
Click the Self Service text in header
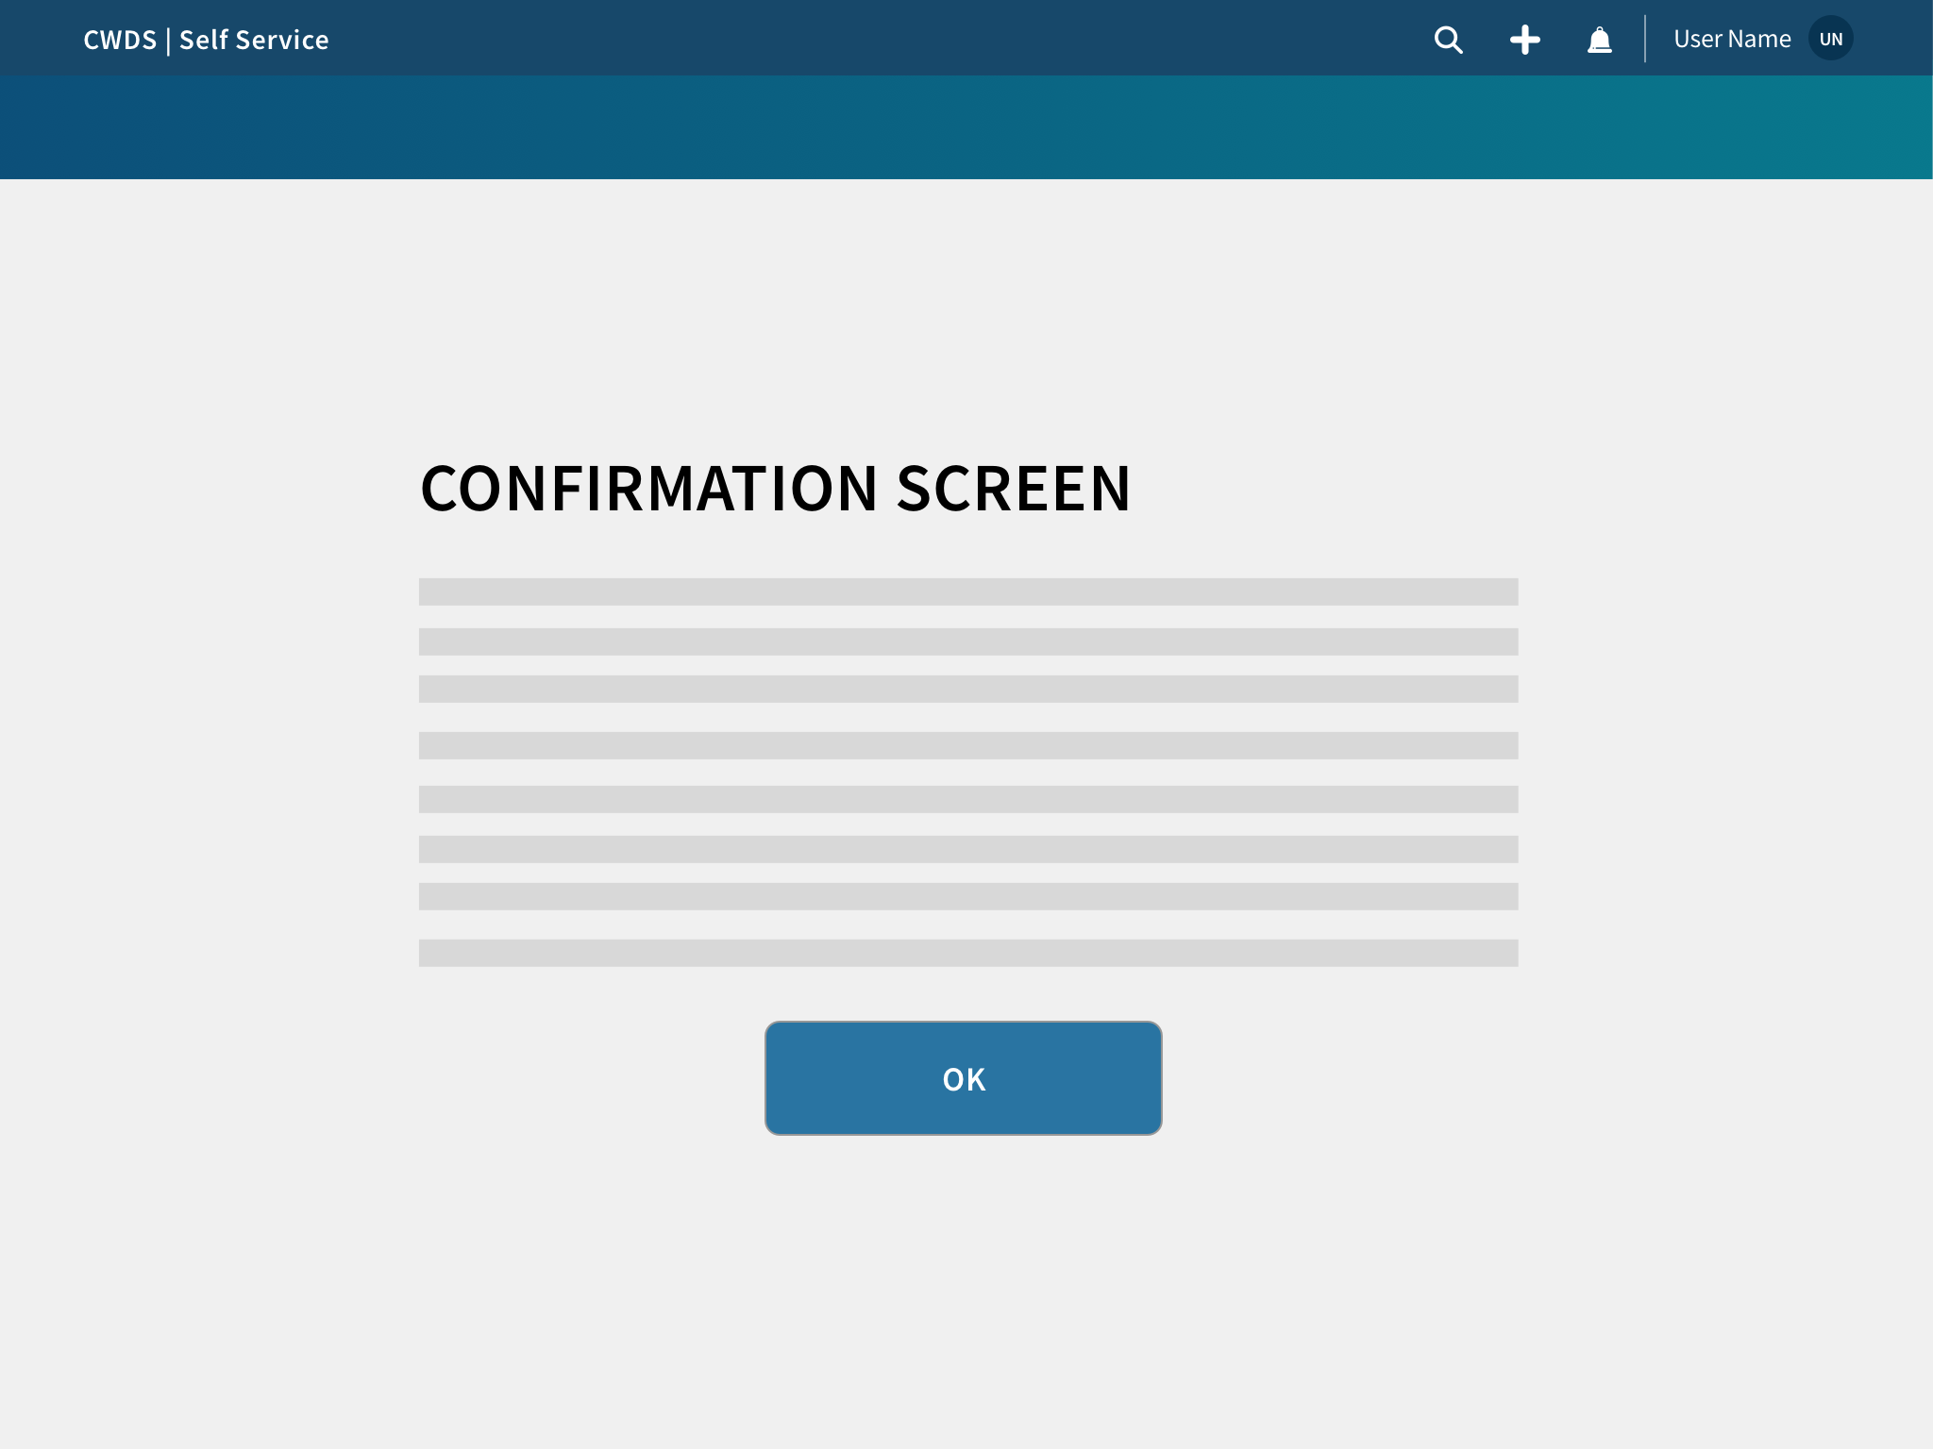pyautogui.click(x=254, y=40)
